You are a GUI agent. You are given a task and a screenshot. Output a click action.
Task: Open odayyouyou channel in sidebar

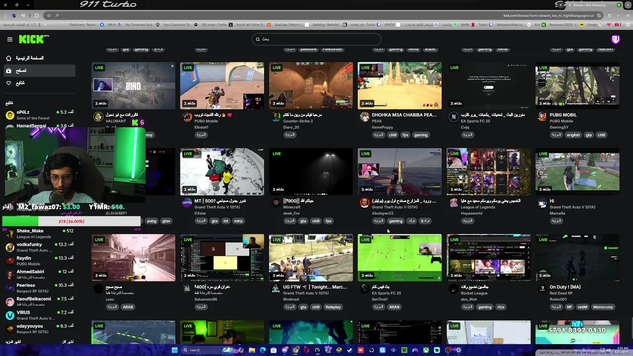click(x=40, y=329)
